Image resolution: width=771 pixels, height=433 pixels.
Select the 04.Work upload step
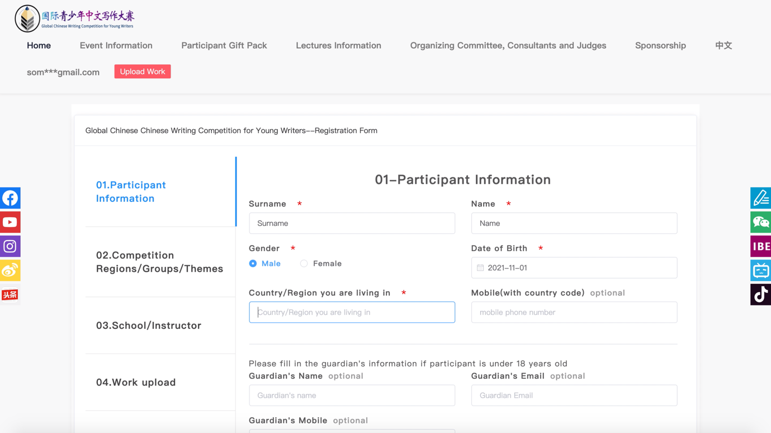click(x=160, y=383)
